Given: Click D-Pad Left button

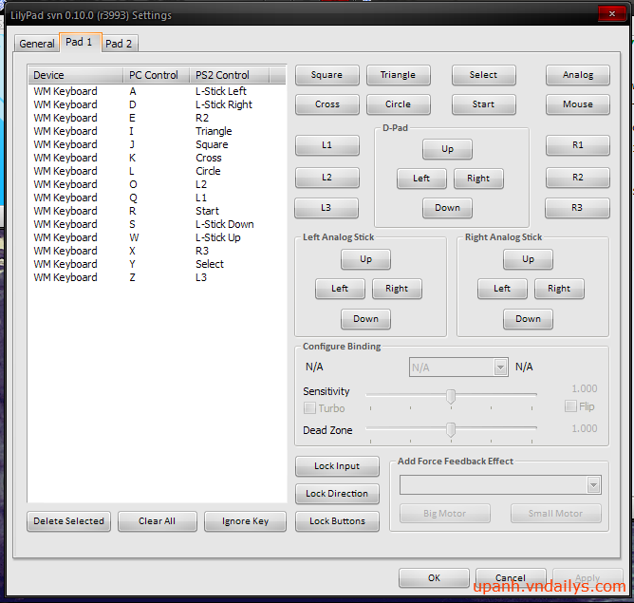Looking at the screenshot, I should click(x=421, y=179).
